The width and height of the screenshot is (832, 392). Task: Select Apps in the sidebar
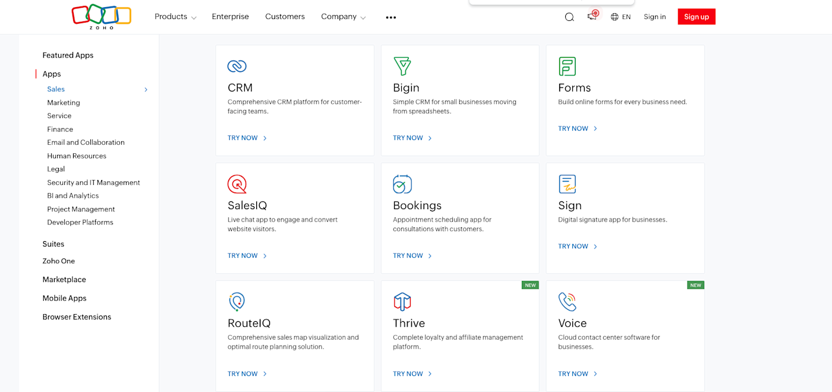52,74
